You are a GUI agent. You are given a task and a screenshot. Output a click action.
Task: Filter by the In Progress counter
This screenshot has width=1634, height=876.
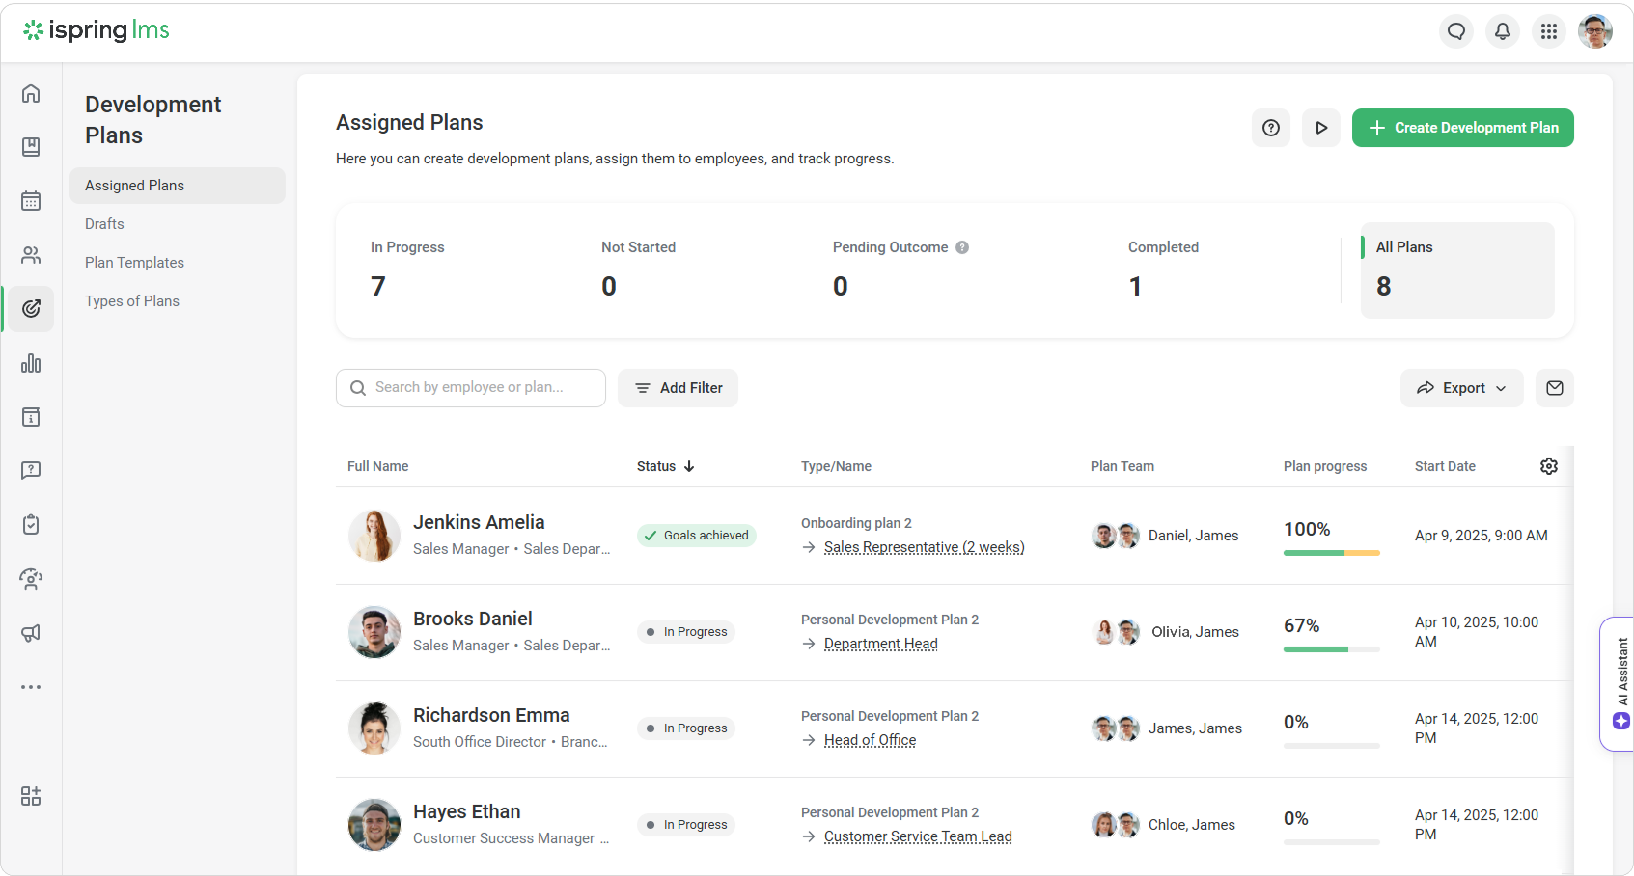[407, 270]
